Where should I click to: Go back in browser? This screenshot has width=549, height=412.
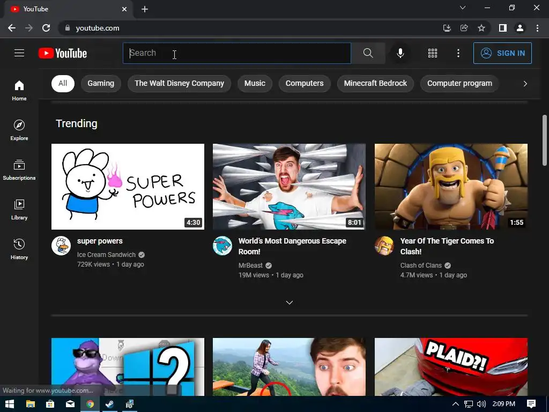[12, 28]
